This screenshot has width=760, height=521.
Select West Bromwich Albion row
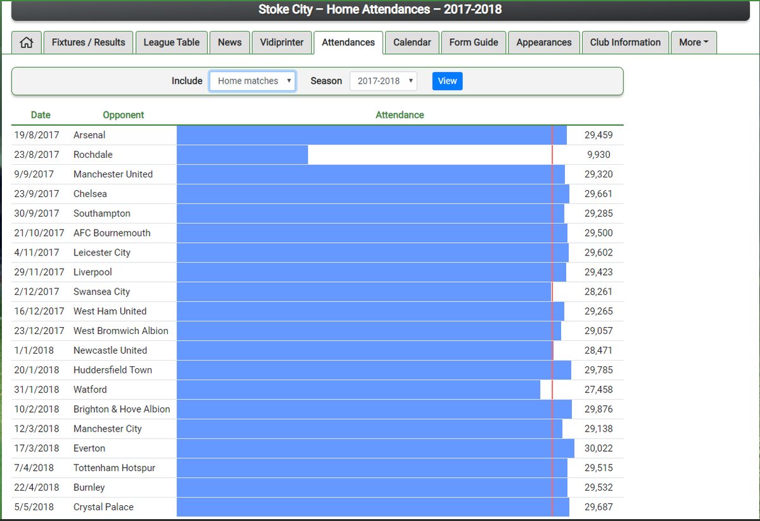[317, 331]
